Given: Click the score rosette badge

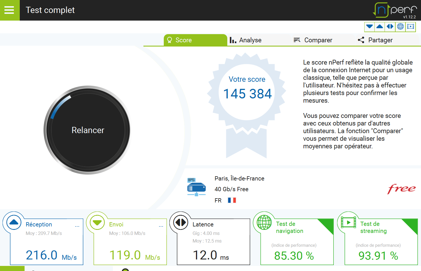Looking at the screenshot, I should coord(247,105).
